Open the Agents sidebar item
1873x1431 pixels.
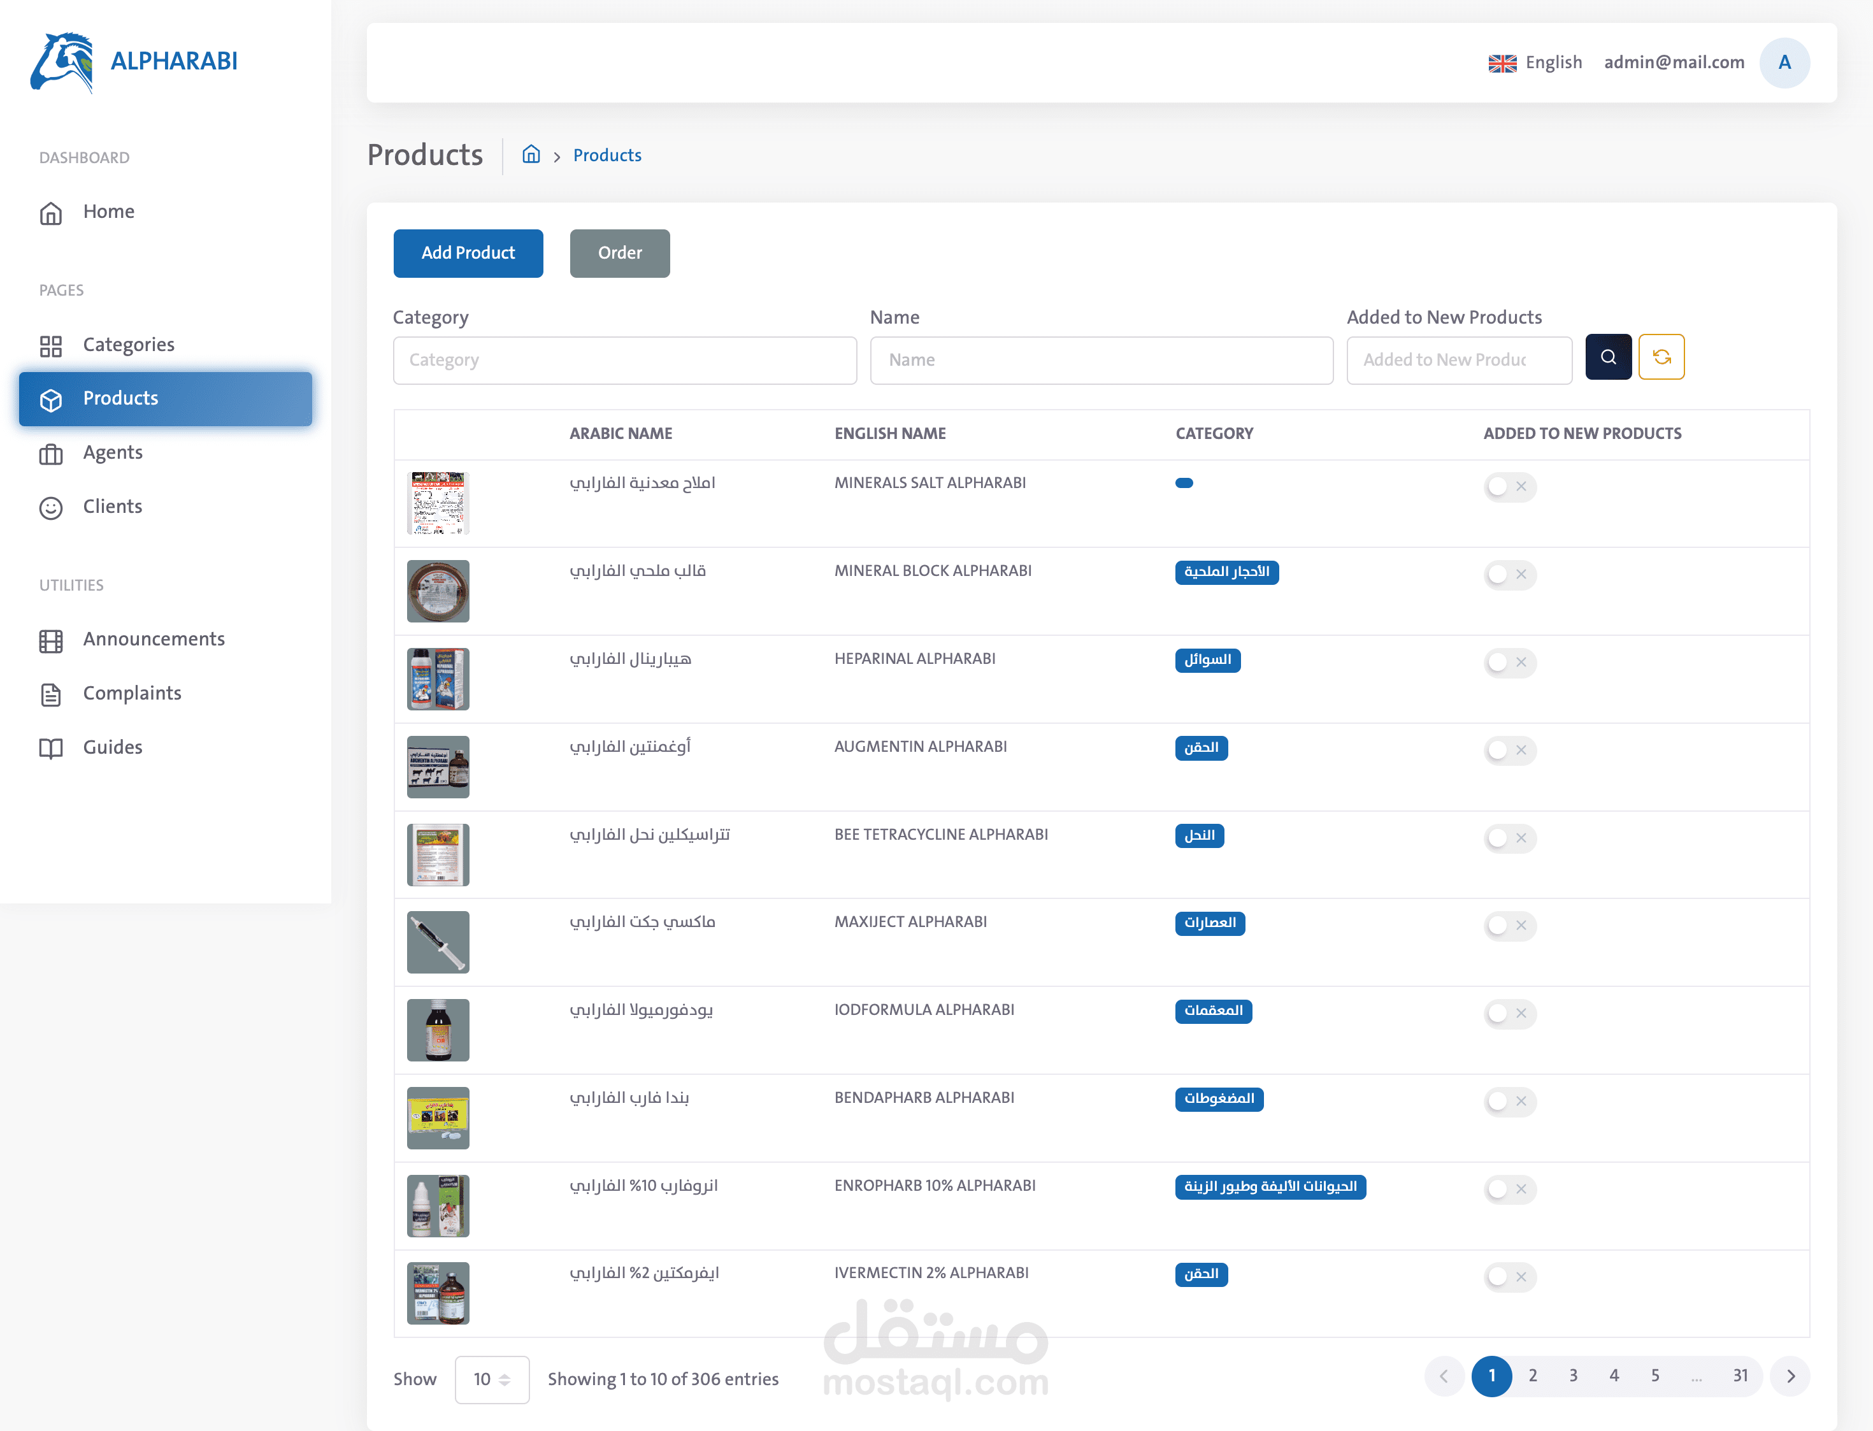[x=111, y=452]
